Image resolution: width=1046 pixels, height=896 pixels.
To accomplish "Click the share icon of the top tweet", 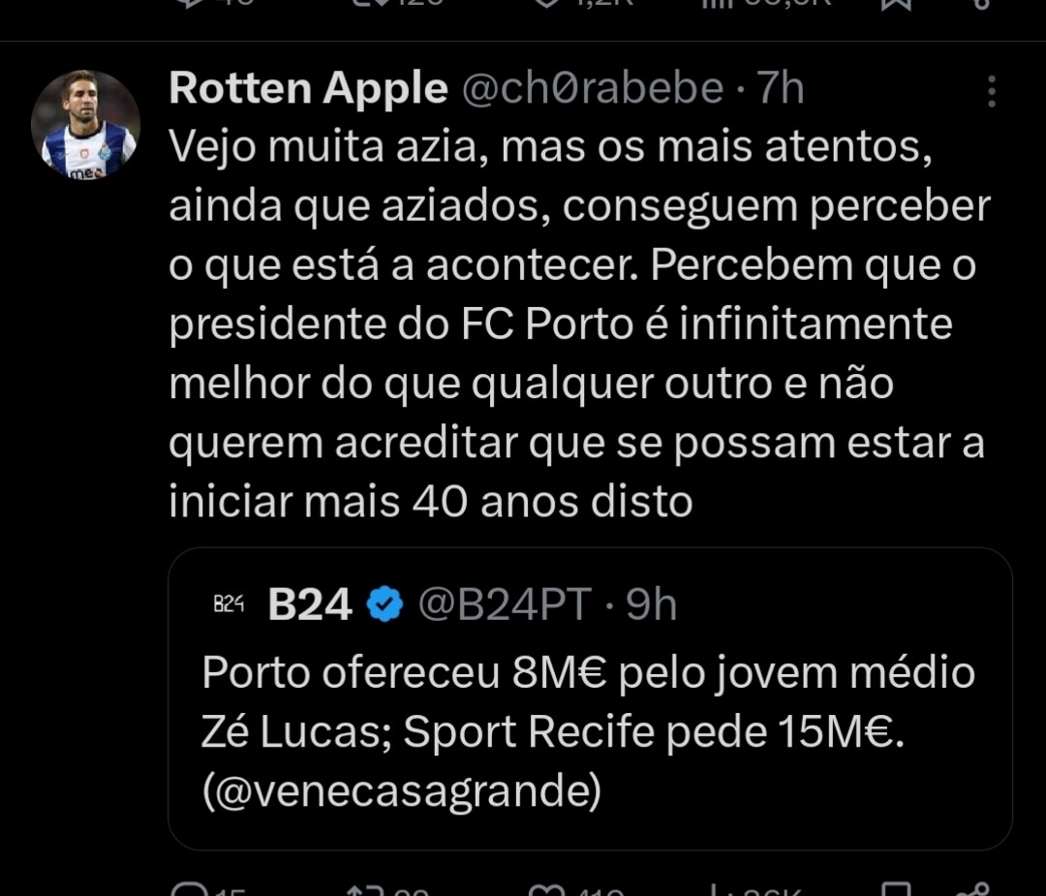I will (978, 4).
